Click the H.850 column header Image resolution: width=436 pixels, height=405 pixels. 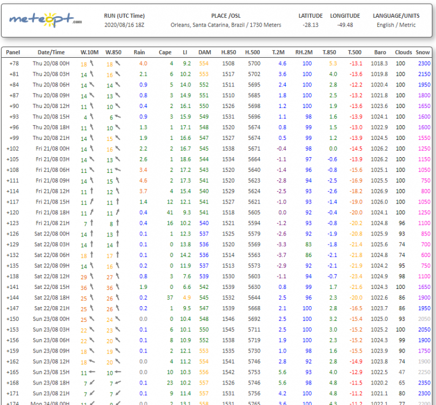tap(229, 52)
